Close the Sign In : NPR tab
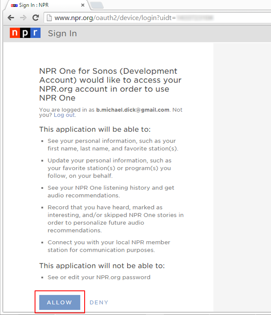271x315 pixels. 83,5
